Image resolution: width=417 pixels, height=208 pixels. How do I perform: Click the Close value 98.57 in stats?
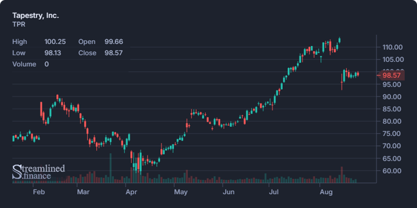tap(114, 53)
